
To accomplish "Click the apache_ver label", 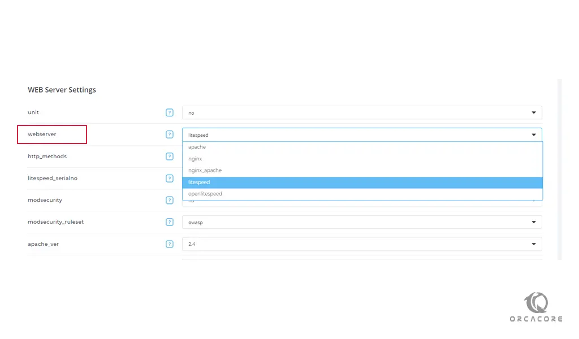I will [x=43, y=244].
